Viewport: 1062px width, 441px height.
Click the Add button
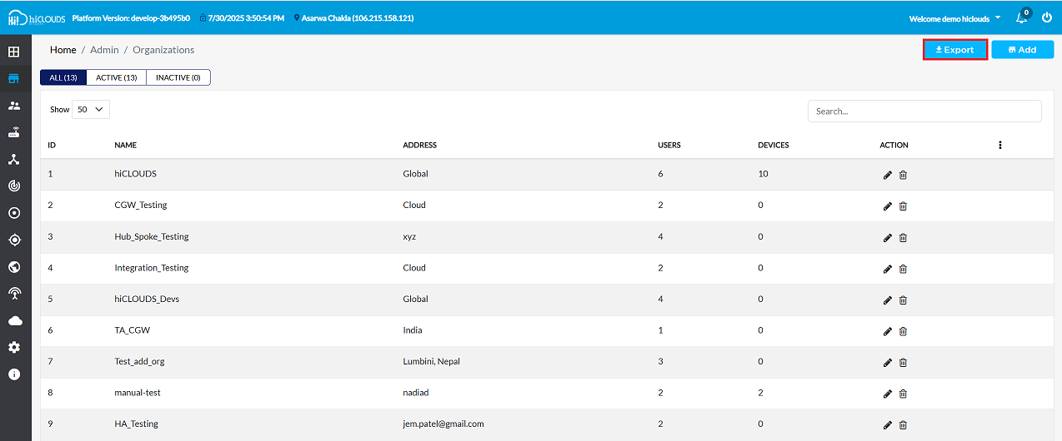1022,50
